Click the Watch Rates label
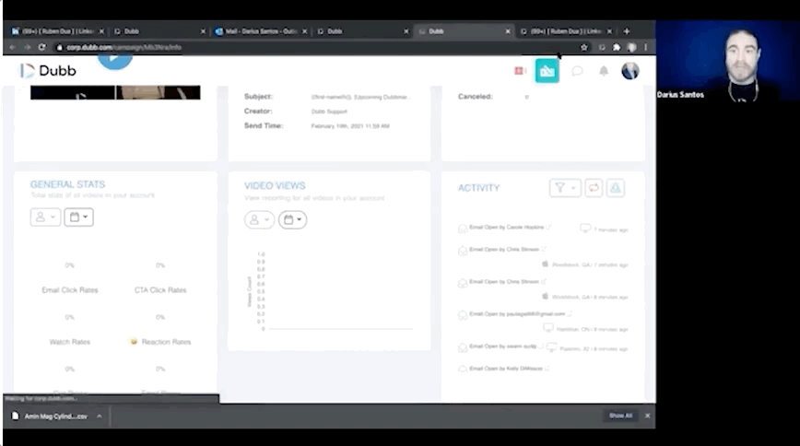Image resolution: width=800 pixels, height=446 pixels. [70, 342]
